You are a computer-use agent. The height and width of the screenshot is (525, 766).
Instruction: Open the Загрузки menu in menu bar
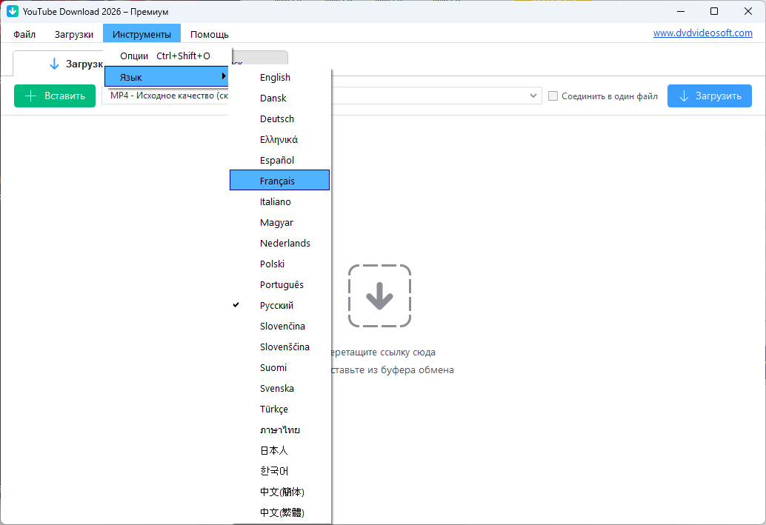74,34
